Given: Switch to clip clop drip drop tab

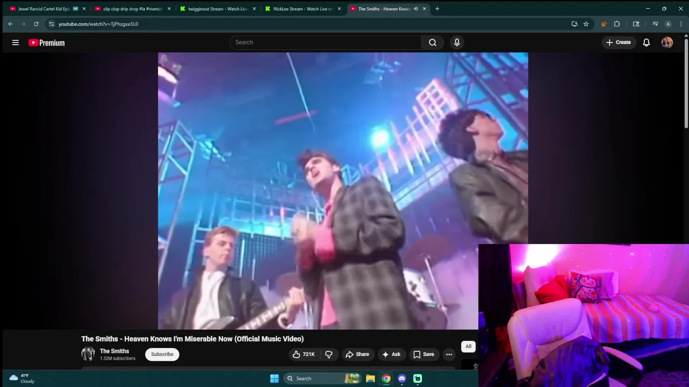Looking at the screenshot, I should 133,9.
